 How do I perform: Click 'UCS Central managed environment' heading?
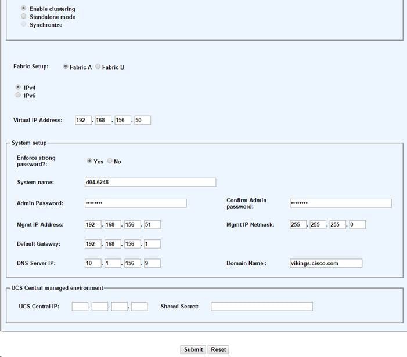pos(57,288)
